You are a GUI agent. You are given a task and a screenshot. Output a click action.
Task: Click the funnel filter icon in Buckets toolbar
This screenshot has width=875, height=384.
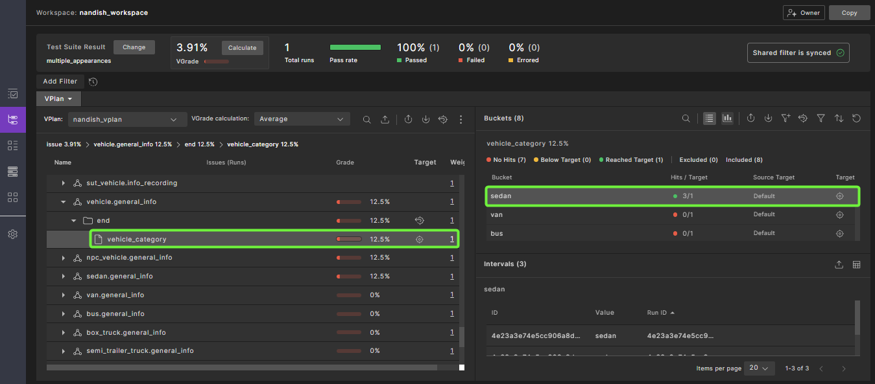coord(821,119)
